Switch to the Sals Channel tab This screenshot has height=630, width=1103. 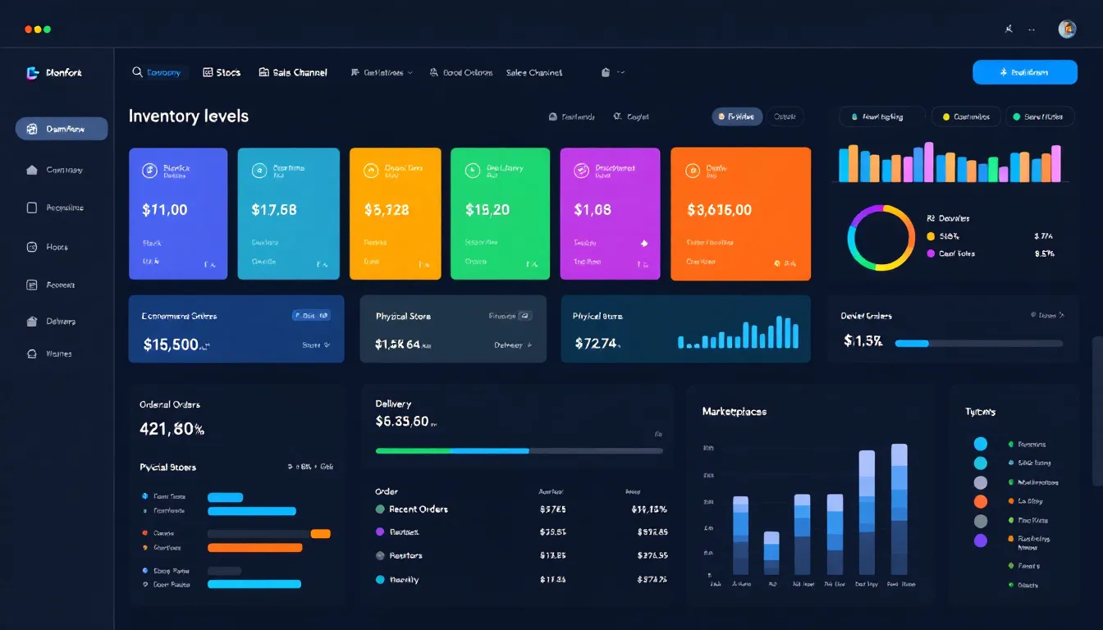click(293, 72)
